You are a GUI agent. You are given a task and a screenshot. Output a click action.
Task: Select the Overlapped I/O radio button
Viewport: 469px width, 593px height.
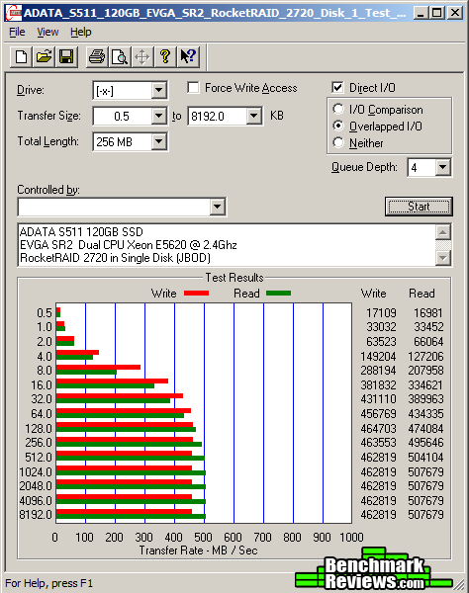(338, 126)
